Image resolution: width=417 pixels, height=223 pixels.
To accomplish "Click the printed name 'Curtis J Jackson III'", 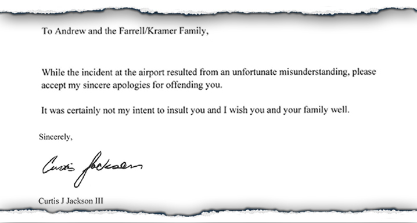I will [x=71, y=201].
